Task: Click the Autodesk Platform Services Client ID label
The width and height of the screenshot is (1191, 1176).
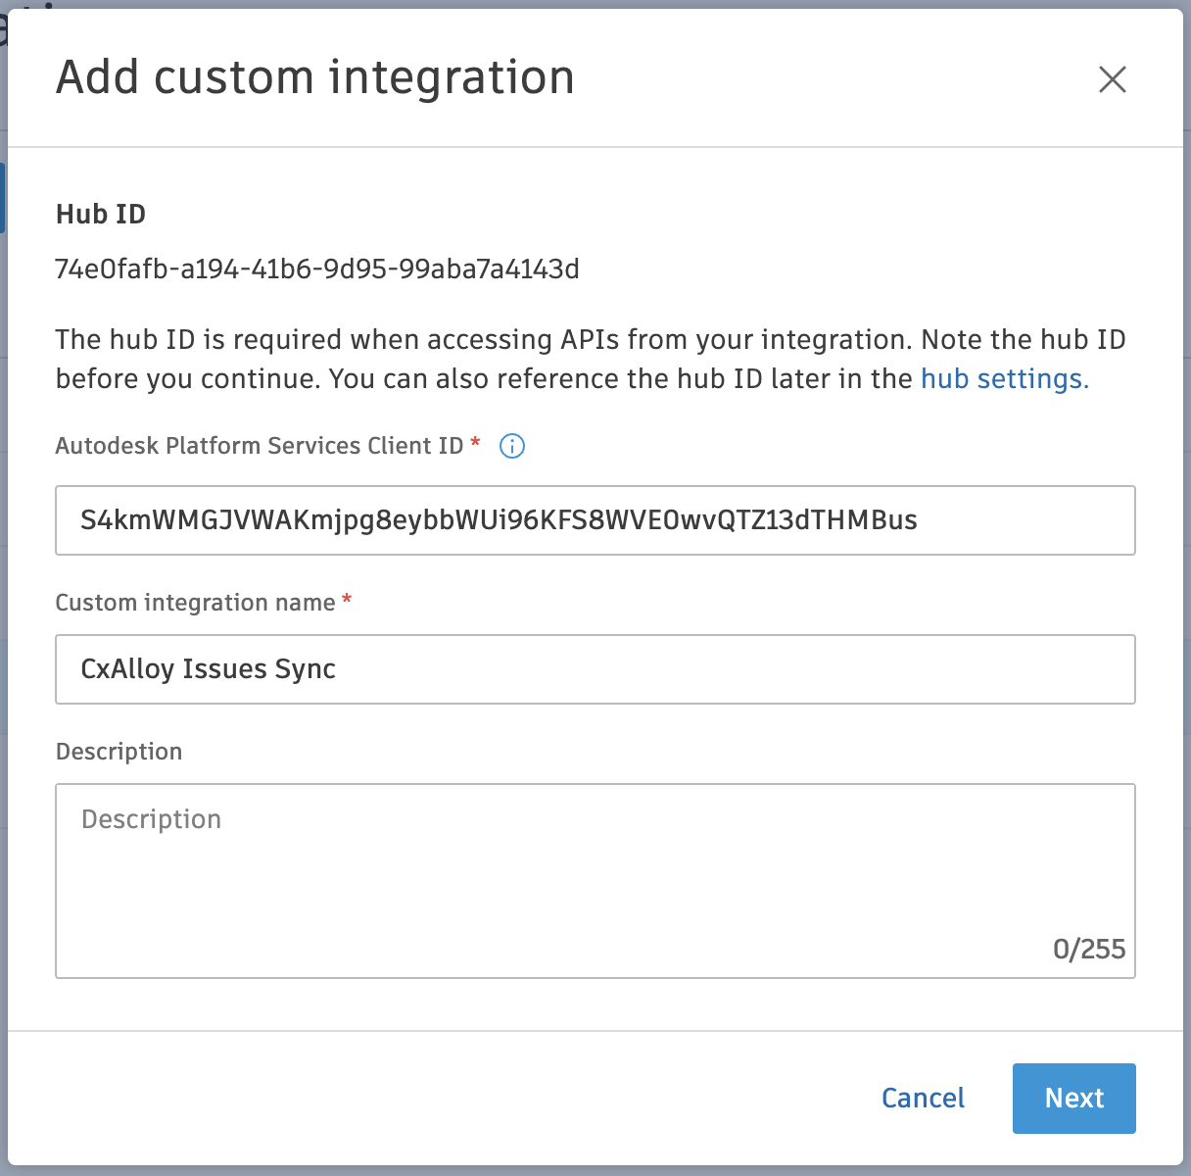Action: (259, 446)
